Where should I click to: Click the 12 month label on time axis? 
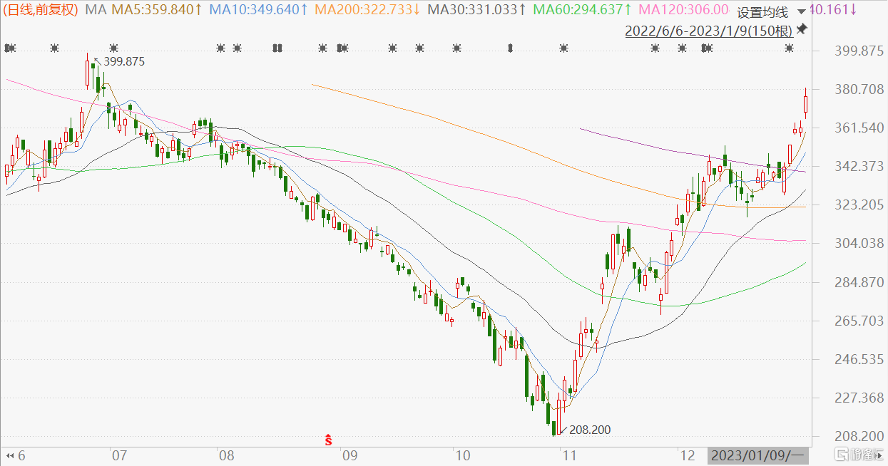[x=688, y=455]
